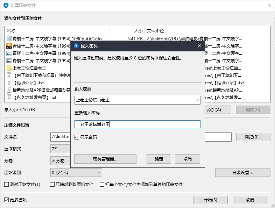Click the 浏览(B)... button
The height and width of the screenshot is (208, 275).
point(253,137)
